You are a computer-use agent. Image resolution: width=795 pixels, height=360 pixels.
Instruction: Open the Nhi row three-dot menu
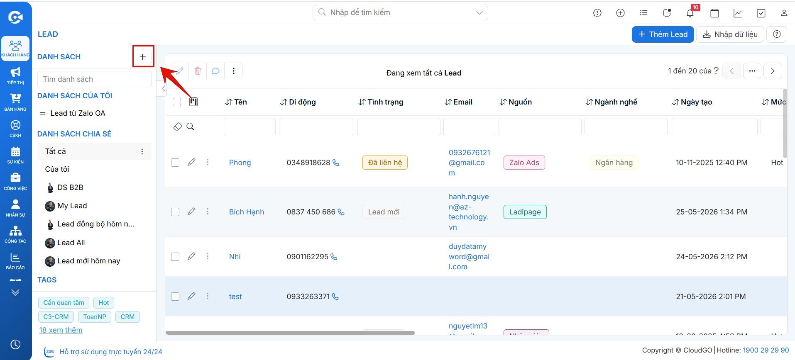tap(208, 256)
